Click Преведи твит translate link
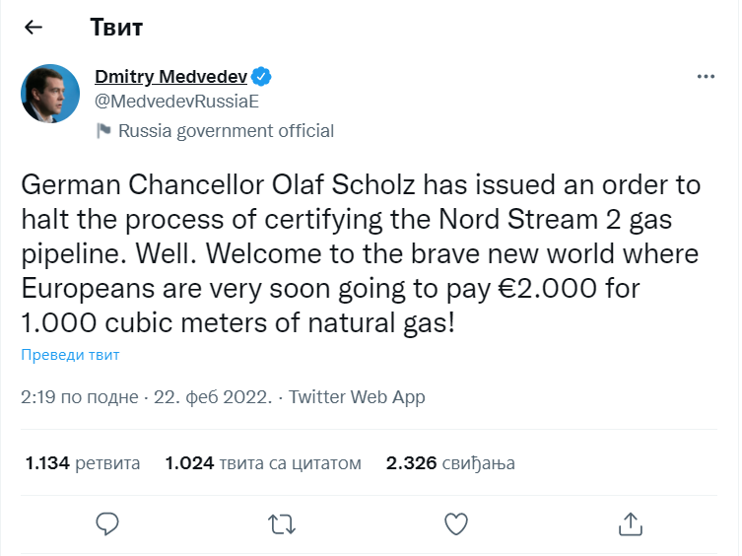The image size is (742, 556). pyautogui.click(x=70, y=355)
